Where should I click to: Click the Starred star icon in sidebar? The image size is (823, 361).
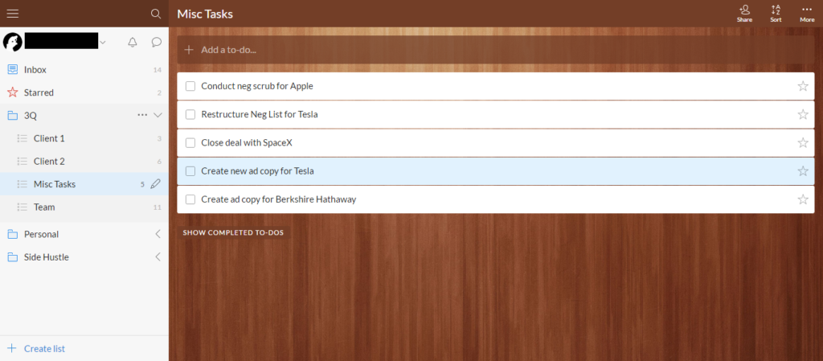13,92
